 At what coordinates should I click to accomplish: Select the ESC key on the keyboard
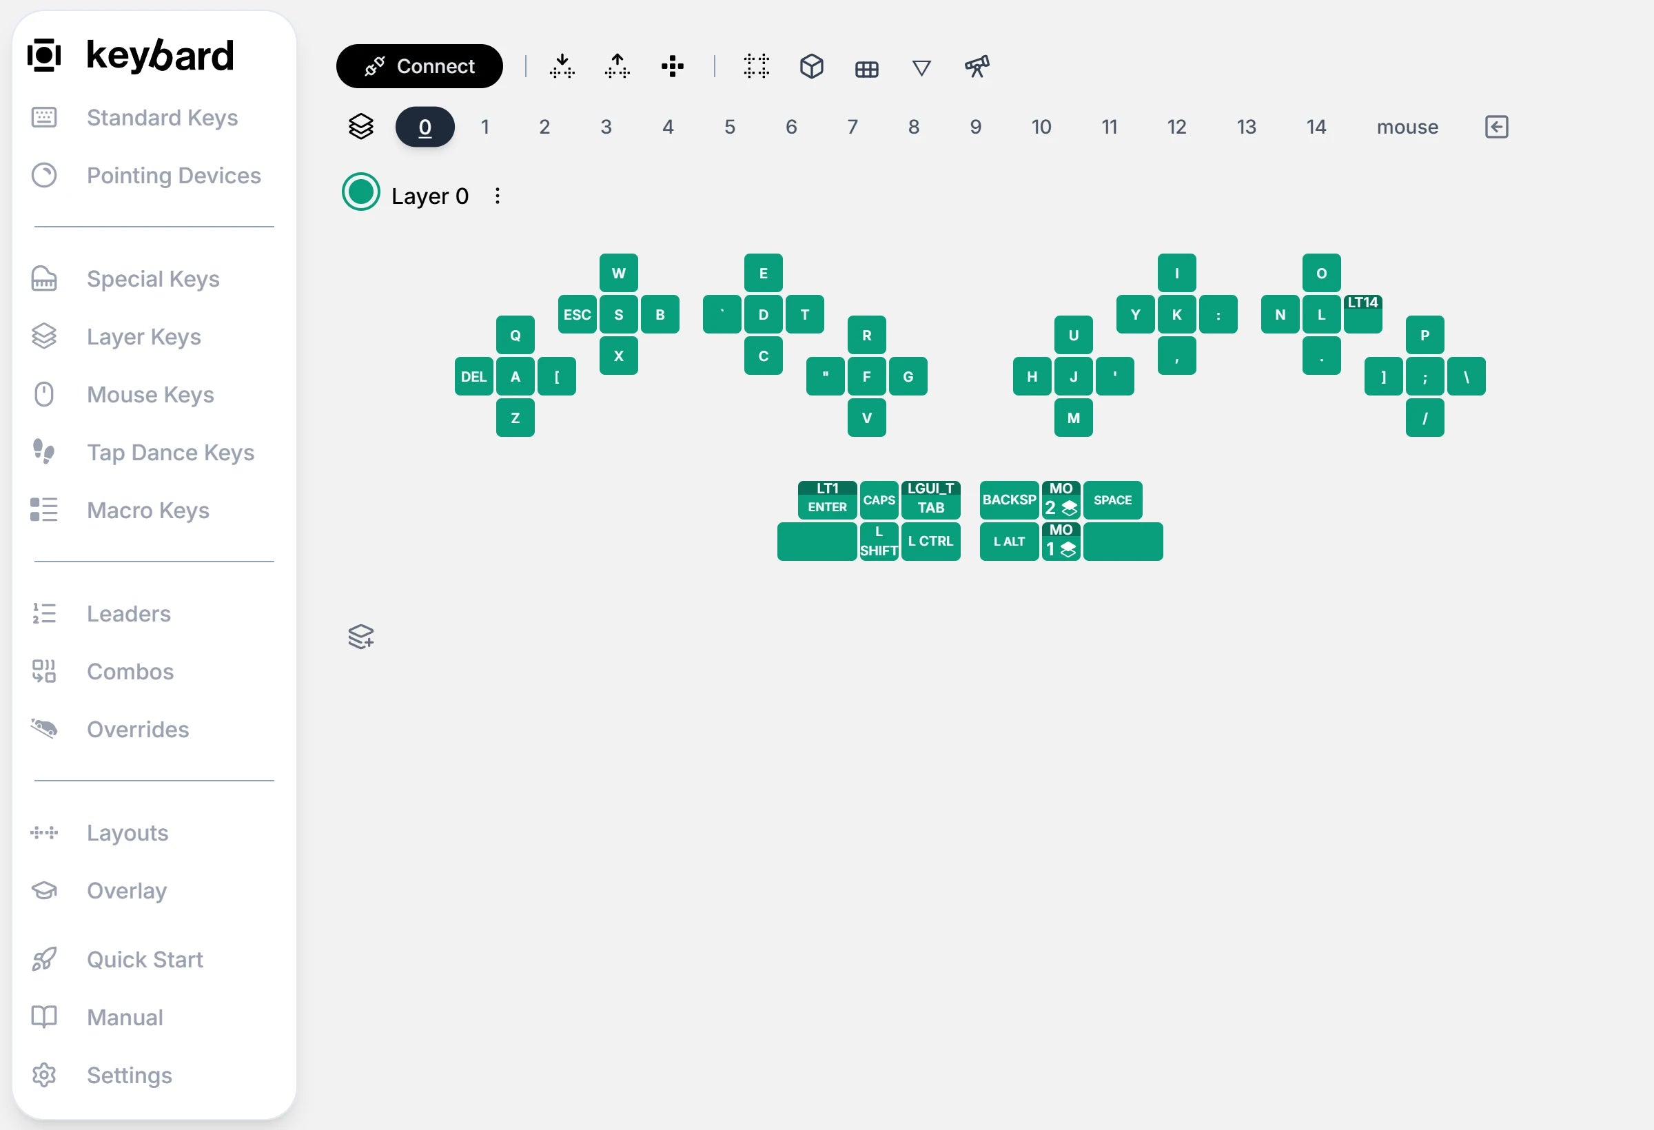pyautogui.click(x=578, y=314)
